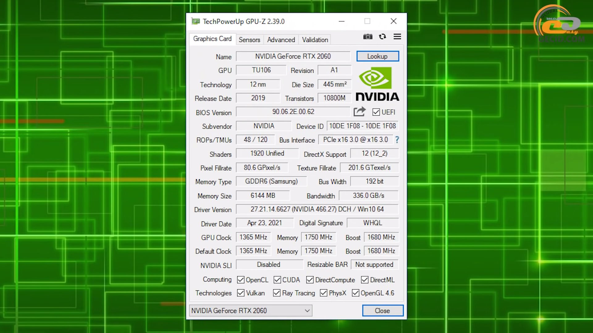Image resolution: width=593 pixels, height=333 pixels.
Task: Open the hamburger menu icon
Action: coord(397,37)
